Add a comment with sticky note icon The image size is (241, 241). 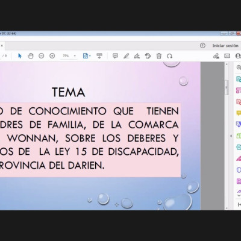tap(115, 56)
